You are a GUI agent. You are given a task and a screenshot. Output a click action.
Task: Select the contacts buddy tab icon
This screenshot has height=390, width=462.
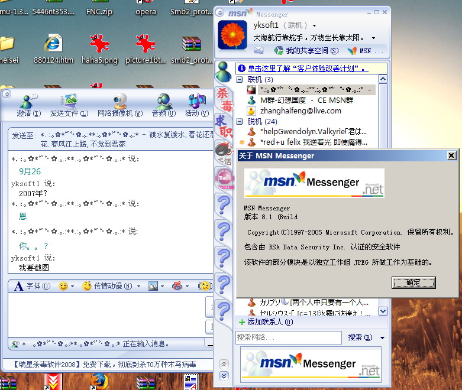pyautogui.click(x=224, y=72)
